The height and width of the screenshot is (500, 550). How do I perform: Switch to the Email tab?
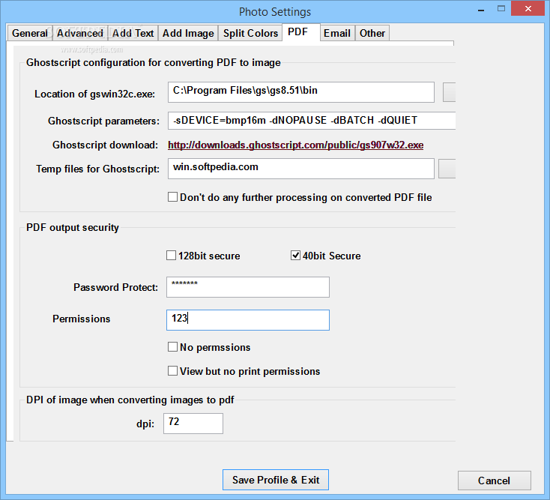pyautogui.click(x=336, y=33)
